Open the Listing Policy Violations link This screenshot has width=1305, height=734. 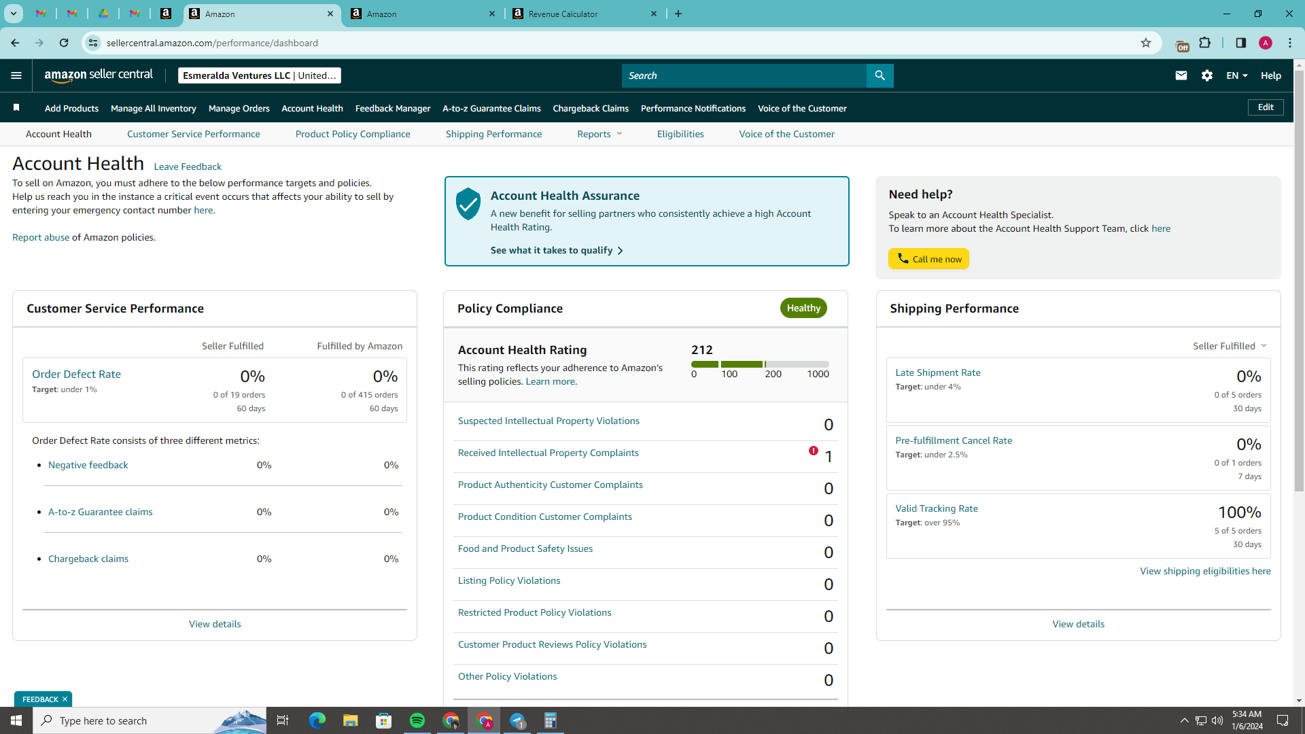pos(508,580)
